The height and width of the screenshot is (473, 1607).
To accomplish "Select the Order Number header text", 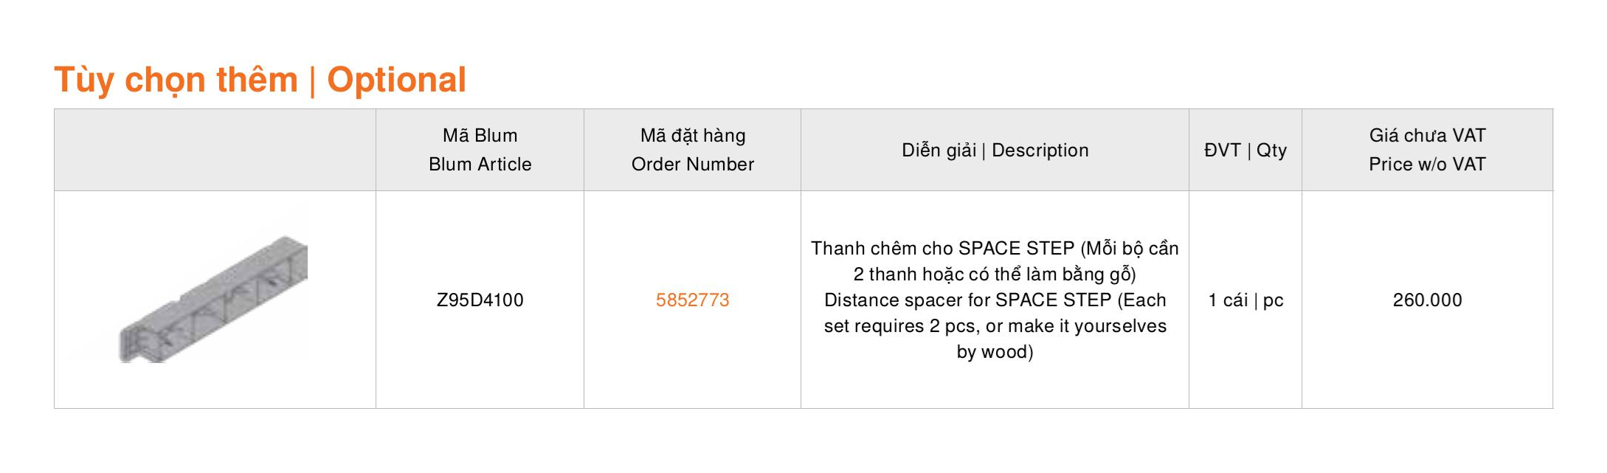I will point(692,165).
